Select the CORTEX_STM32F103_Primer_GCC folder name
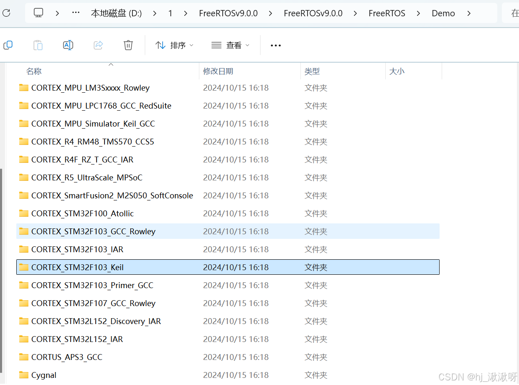This screenshot has width=519, height=385. (x=92, y=285)
